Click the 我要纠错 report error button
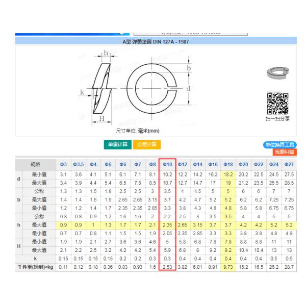 click(284, 152)
